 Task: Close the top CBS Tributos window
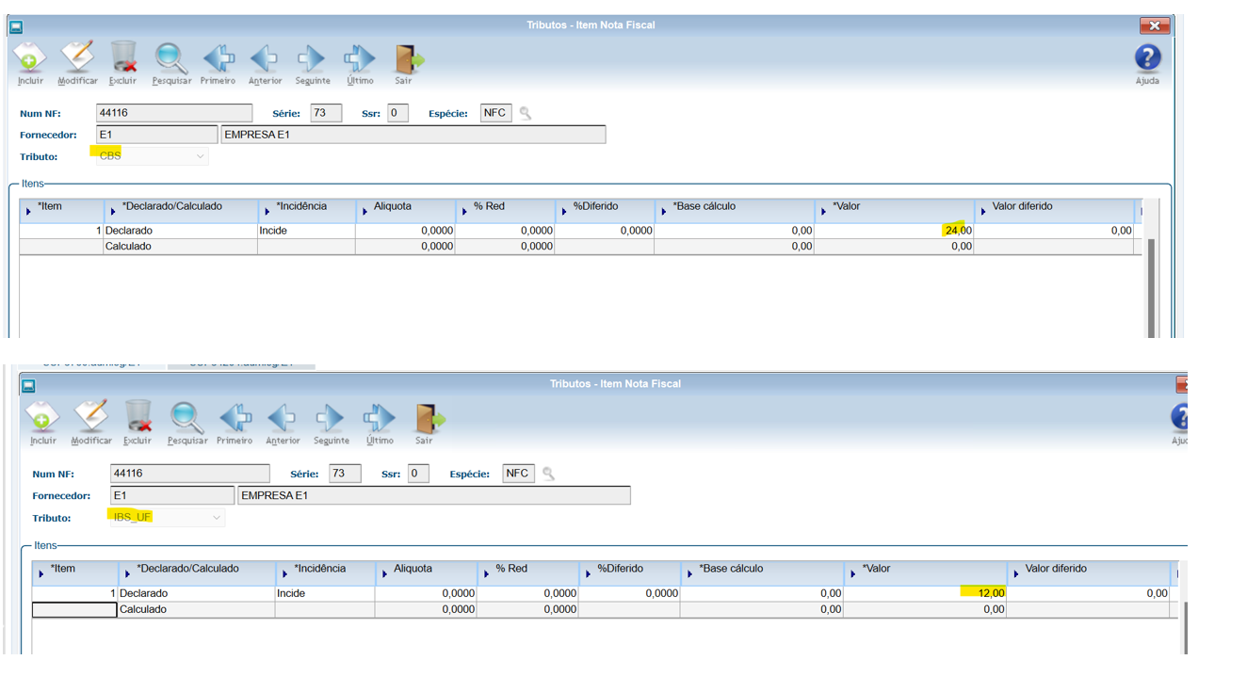click(1154, 26)
